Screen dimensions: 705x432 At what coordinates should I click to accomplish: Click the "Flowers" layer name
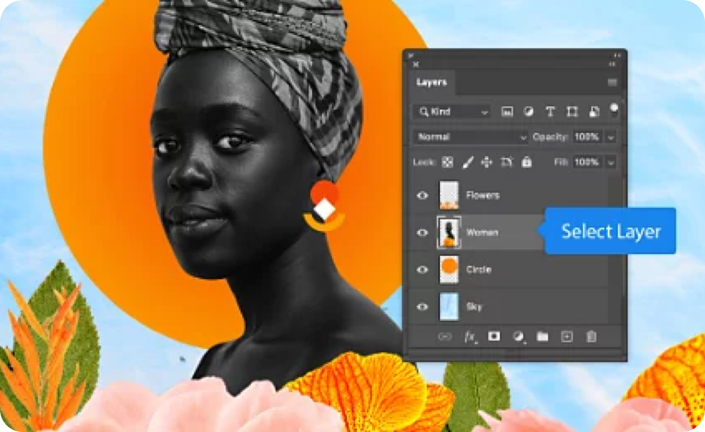pyautogui.click(x=483, y=196)
